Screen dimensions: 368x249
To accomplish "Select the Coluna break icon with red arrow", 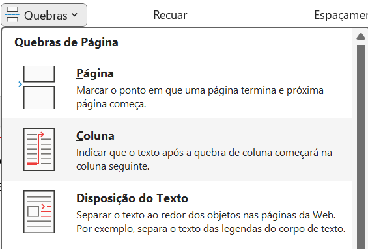I will tap(39, 150).
